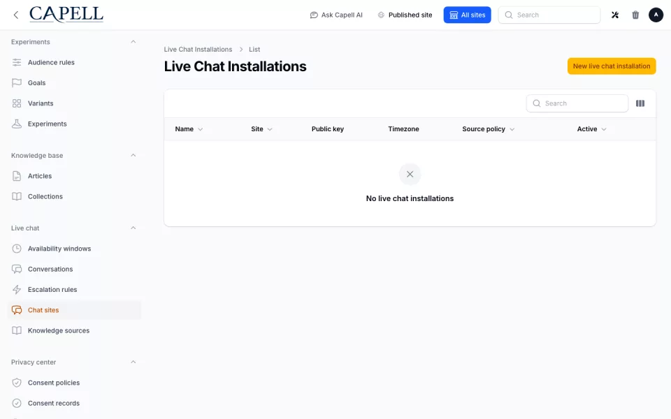Sort by the Source policy column
The image size is (671, 419).
tap(489, 129)
